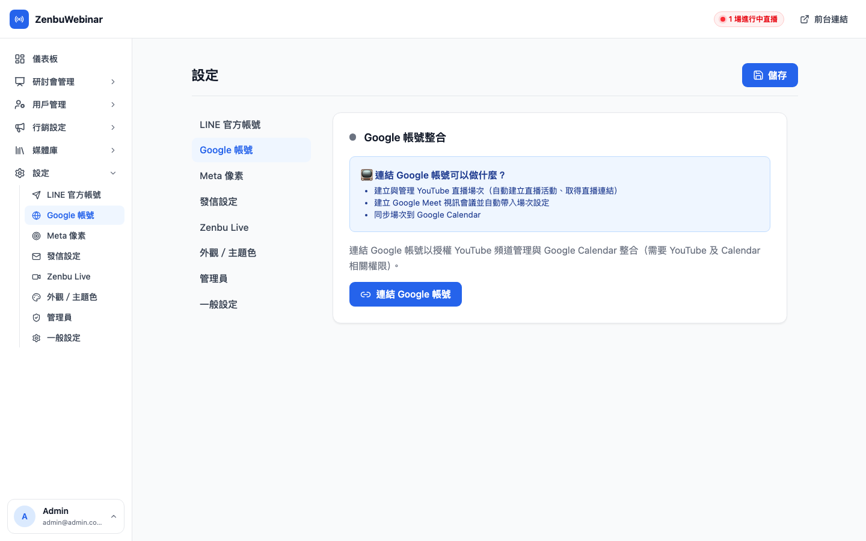Image resolution: width=866 pixels, height=541 pixels.
Task: Click the 行銷設定 megaphone icon
Action: [20, 127]
